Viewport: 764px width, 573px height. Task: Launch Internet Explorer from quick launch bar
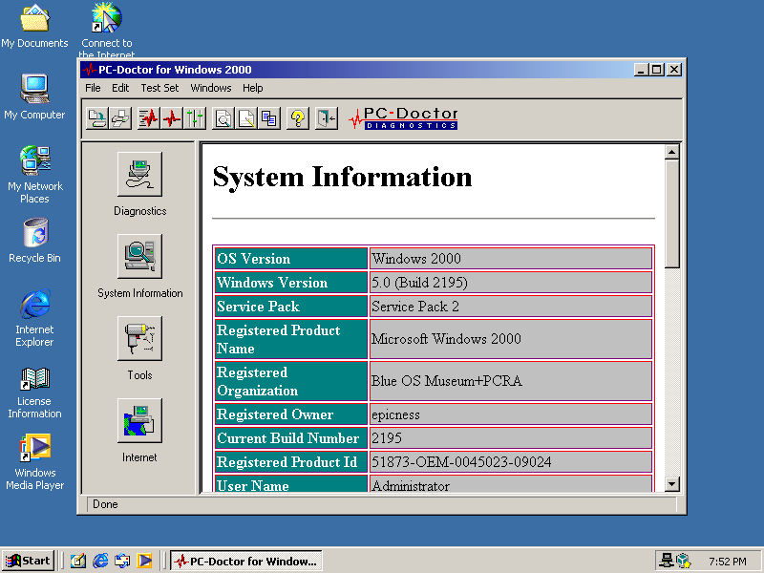[100, 561]
